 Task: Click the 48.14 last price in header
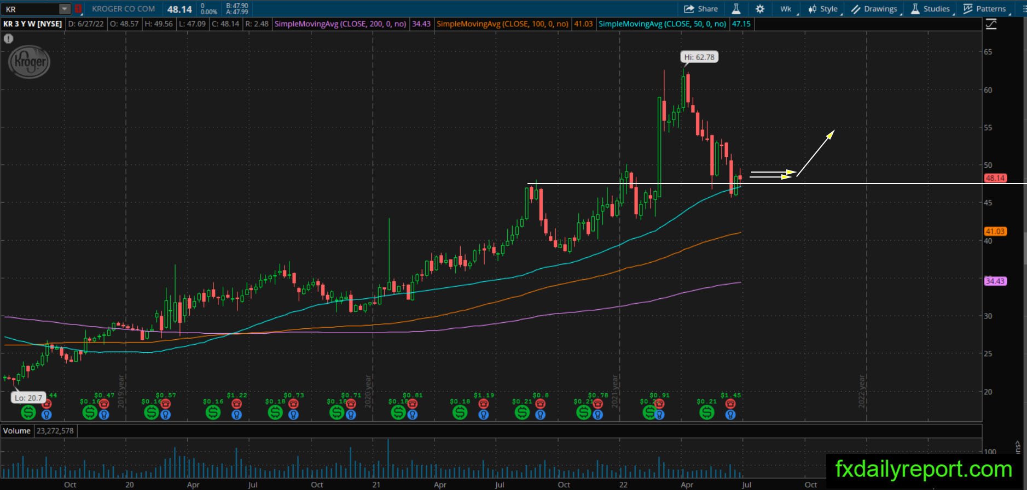click(179, 9)
